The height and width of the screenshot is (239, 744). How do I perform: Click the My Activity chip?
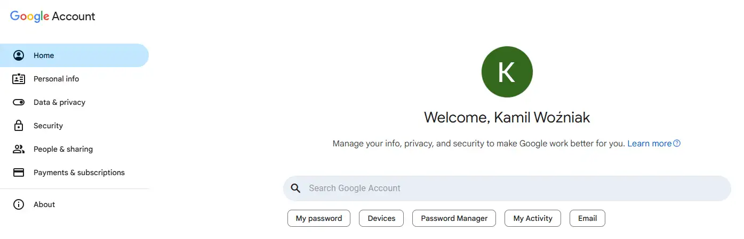532,218
